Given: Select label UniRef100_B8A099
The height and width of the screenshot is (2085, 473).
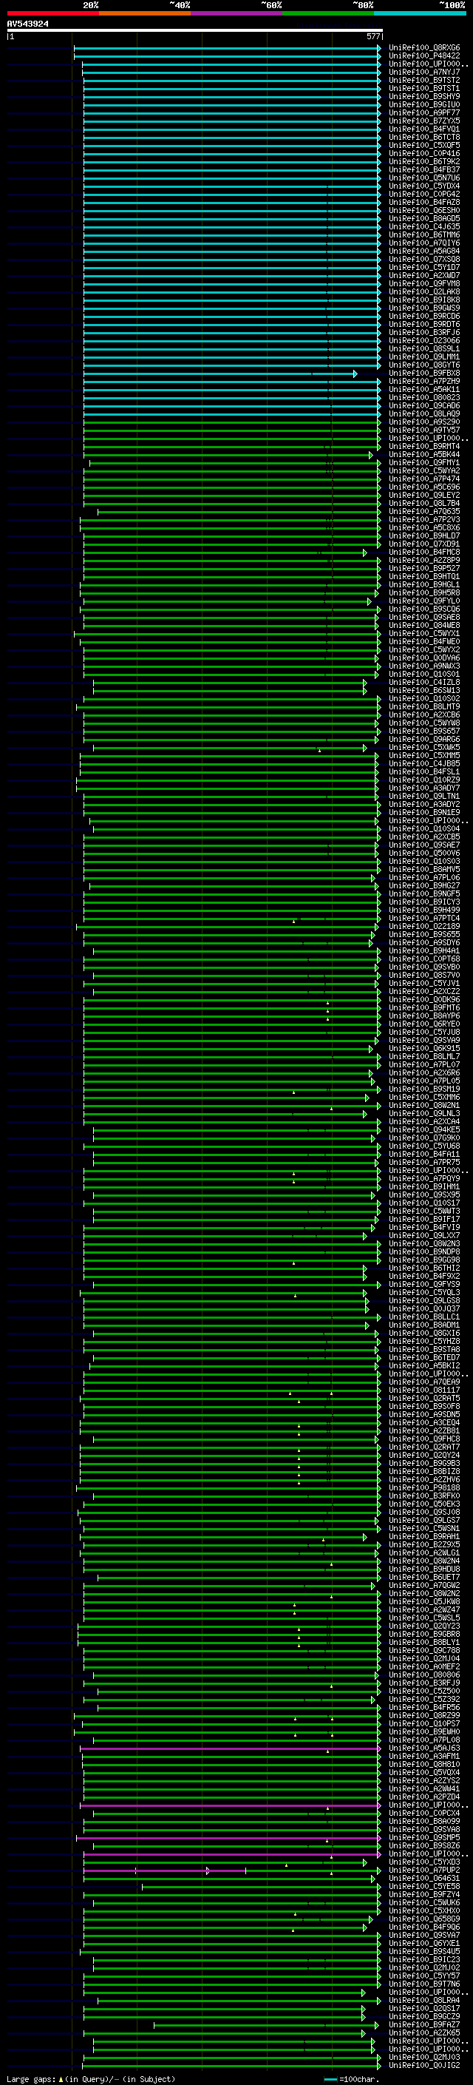Looking at the screenshot, I should [x=424, y=1821].
